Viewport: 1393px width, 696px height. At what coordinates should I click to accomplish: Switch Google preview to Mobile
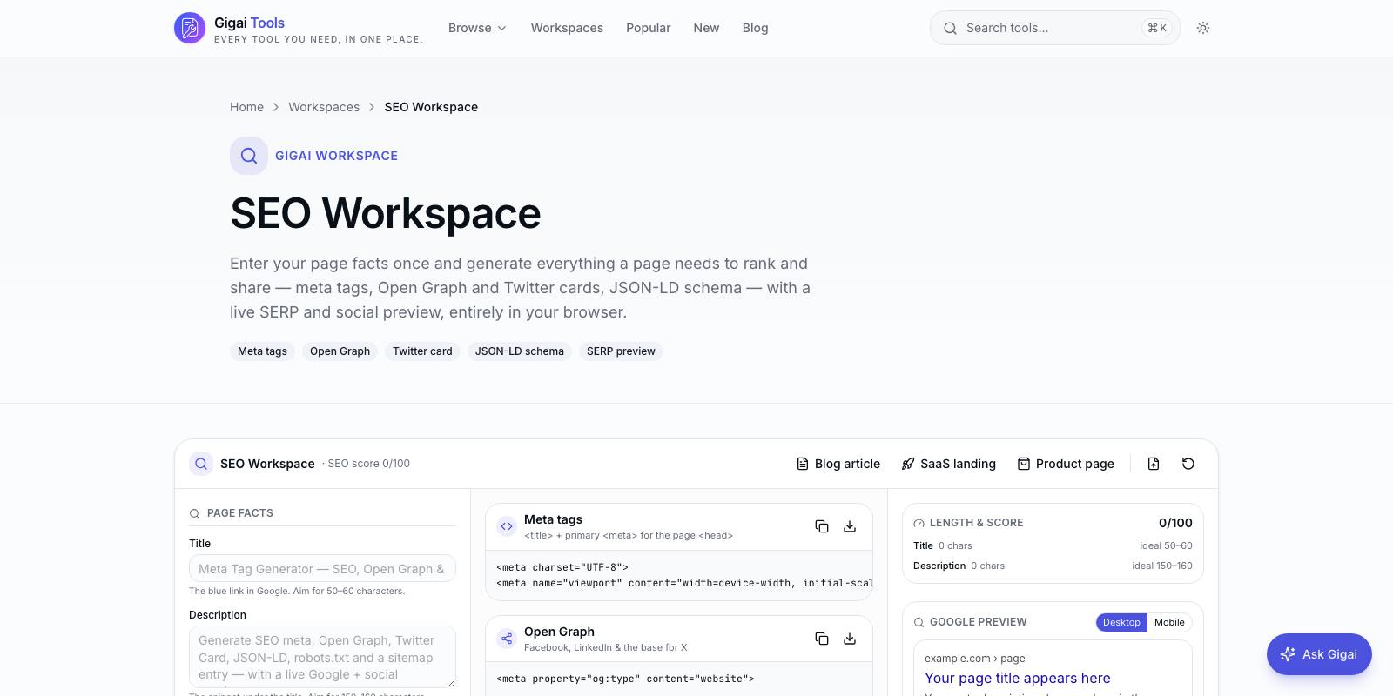[x=1169, y=622]
